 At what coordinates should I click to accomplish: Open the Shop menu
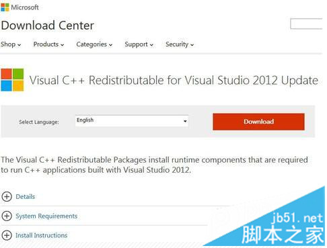[11, 44]
